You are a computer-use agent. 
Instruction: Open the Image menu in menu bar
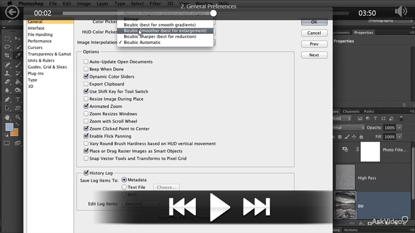[x=84, y=3]
